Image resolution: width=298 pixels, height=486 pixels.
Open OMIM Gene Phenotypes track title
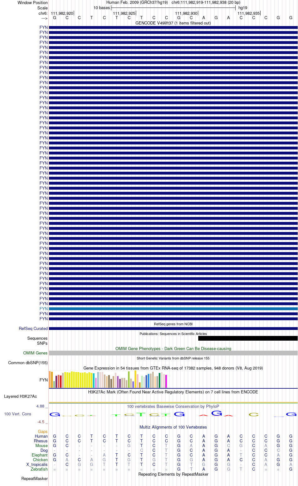coord(173,348)
